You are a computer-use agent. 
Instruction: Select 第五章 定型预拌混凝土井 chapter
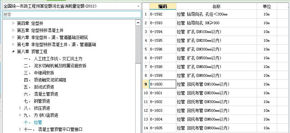40,31
